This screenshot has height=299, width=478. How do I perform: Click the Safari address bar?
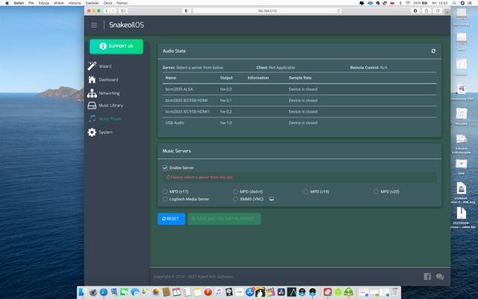tap(267, 10)
